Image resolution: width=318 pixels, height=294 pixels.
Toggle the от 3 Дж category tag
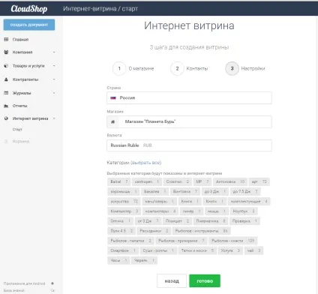148,221
